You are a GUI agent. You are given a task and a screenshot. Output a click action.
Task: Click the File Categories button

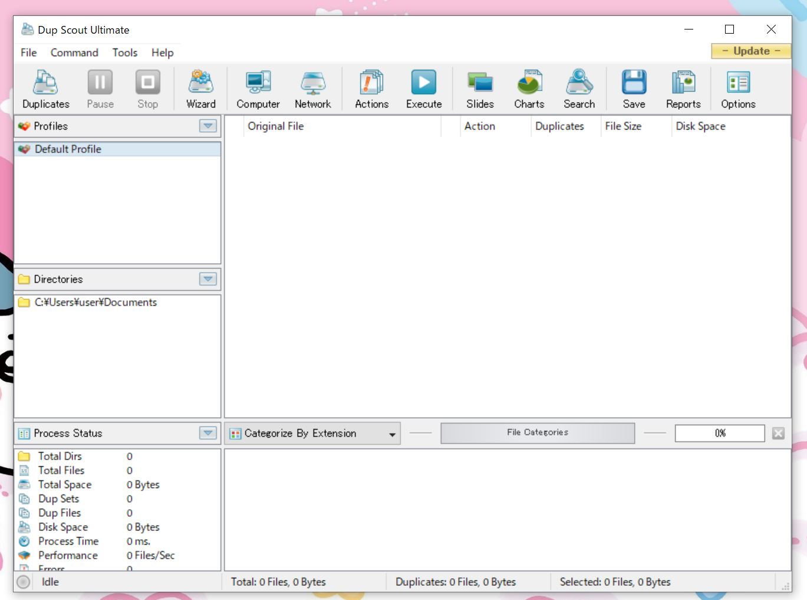pos(538,432)
